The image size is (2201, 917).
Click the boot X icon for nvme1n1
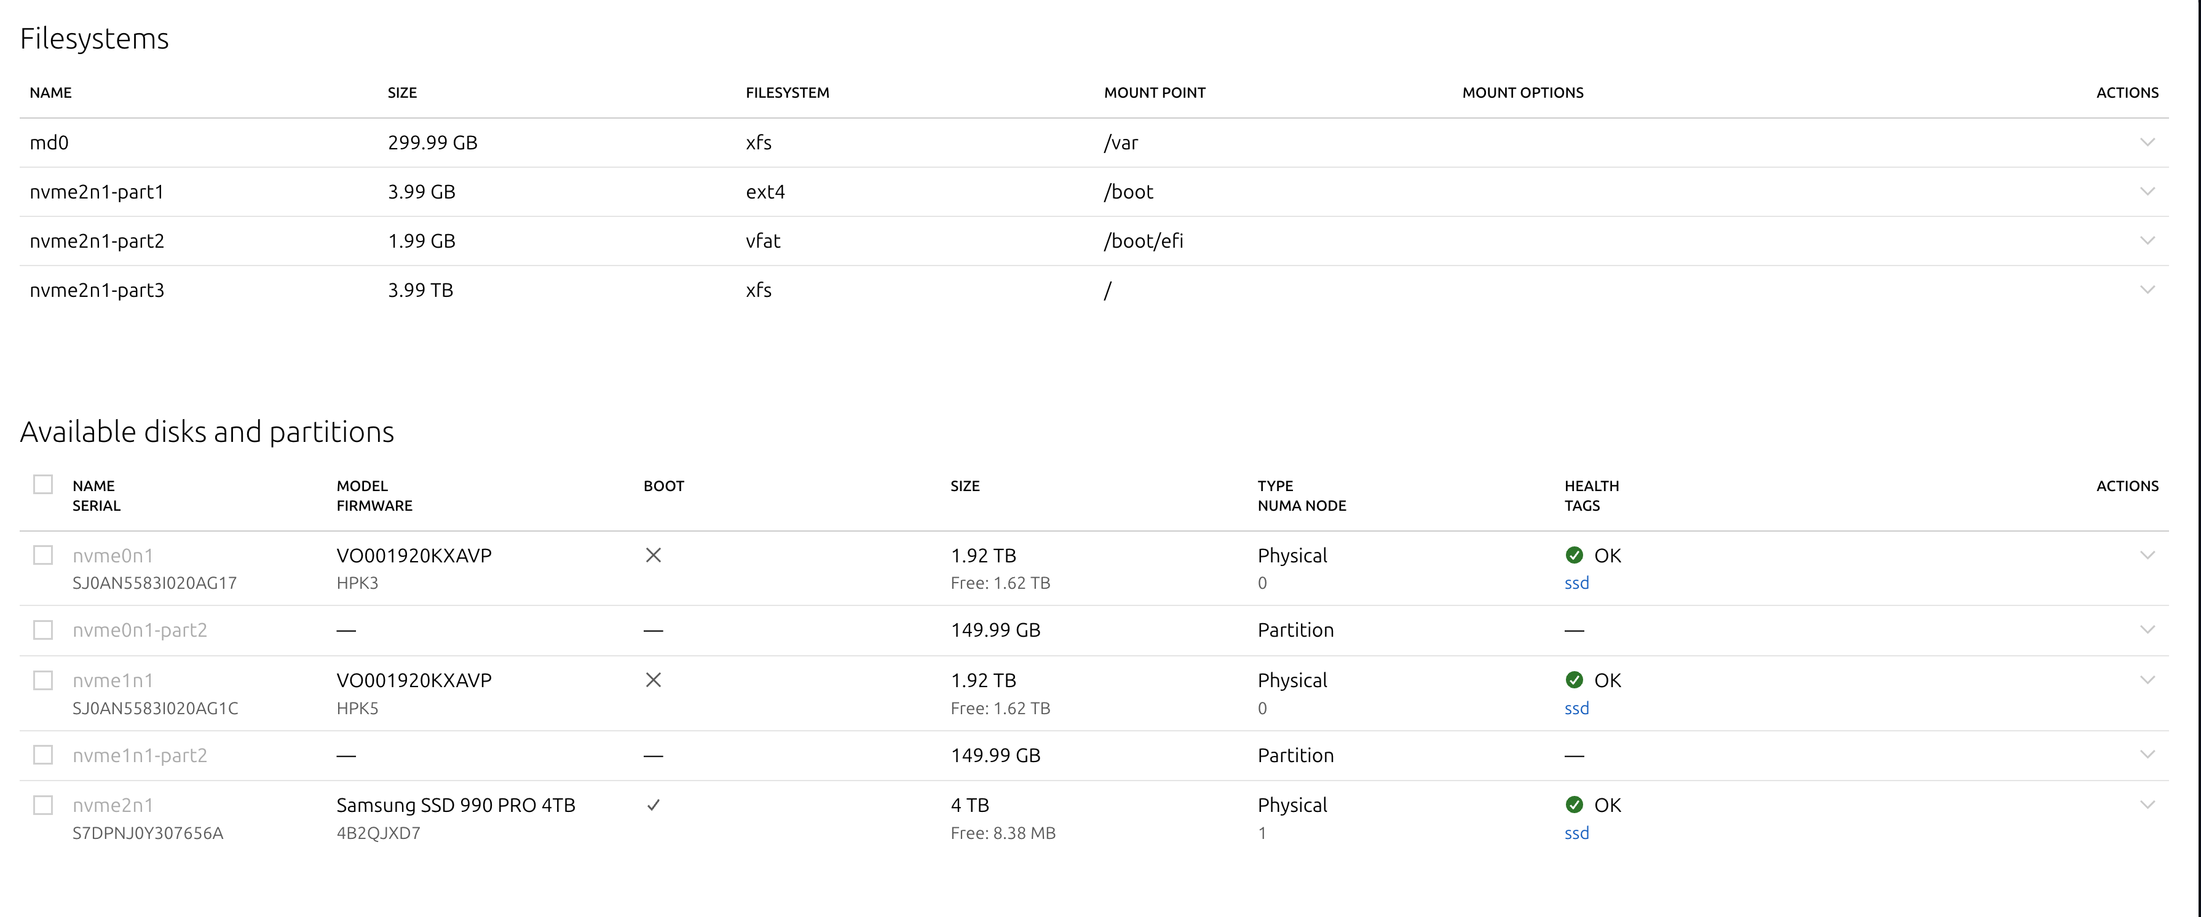tap(654, 680)
